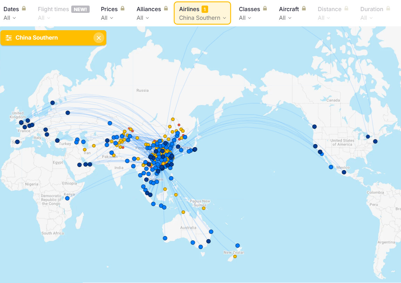Remove the China Southern filter chip
Image resolution: width=401 pixels, height=283 pixels.
(99, 38)
